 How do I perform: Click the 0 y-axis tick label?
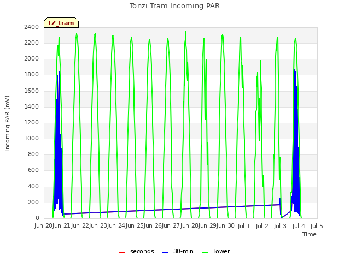[x=37, y=218]
